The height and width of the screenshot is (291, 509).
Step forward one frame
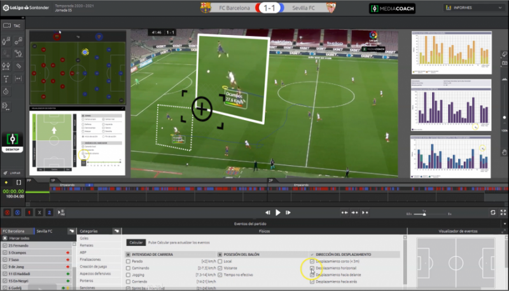pos(288,213)
